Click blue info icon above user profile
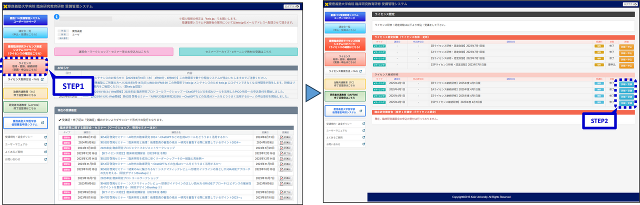 (x=57, y=17)
